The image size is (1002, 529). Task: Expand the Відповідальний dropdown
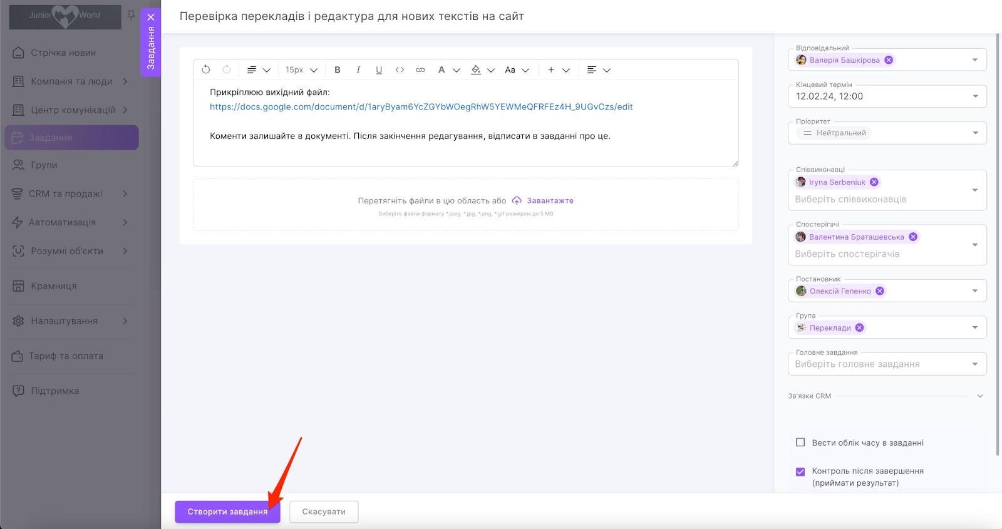975,60
